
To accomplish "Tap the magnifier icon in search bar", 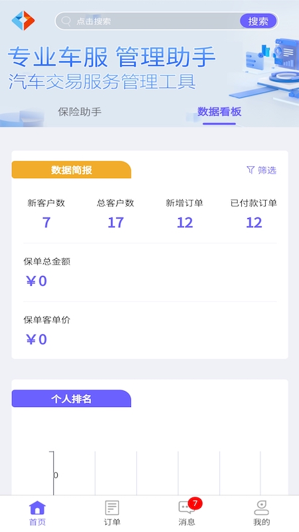I will point(66,21).
